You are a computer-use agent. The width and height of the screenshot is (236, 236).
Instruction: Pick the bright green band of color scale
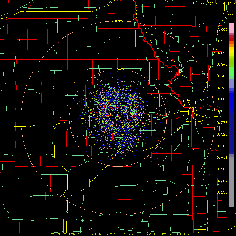tap(232, 72)
